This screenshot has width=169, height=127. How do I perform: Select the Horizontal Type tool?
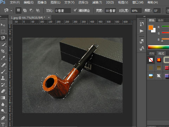pyautogui.click(x=3, y=125)
